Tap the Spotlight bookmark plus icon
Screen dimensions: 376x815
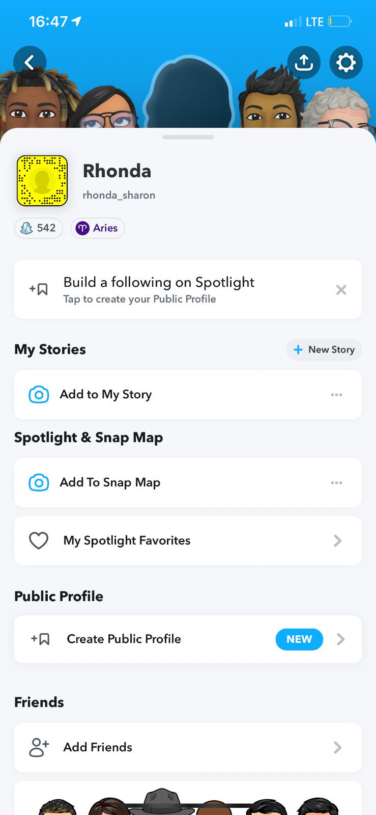click(39, 289)
